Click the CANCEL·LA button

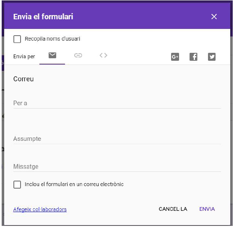point(173,209)
